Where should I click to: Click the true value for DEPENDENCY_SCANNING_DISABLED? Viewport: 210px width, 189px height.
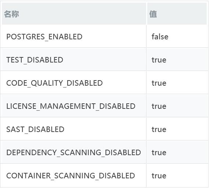coord(159,153)
